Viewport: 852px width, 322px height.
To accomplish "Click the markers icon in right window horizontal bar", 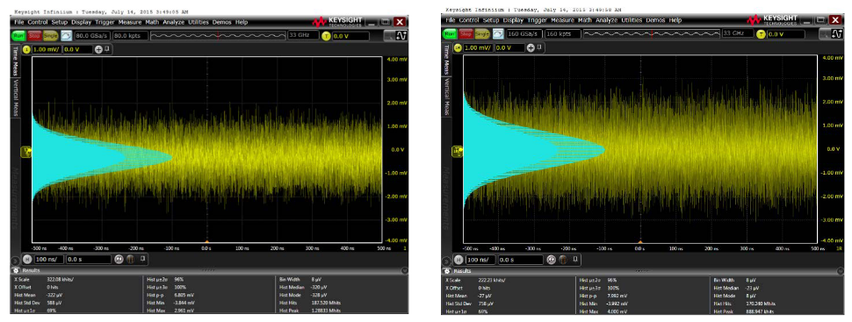I will pyautogui.click(x=563, y=260).
